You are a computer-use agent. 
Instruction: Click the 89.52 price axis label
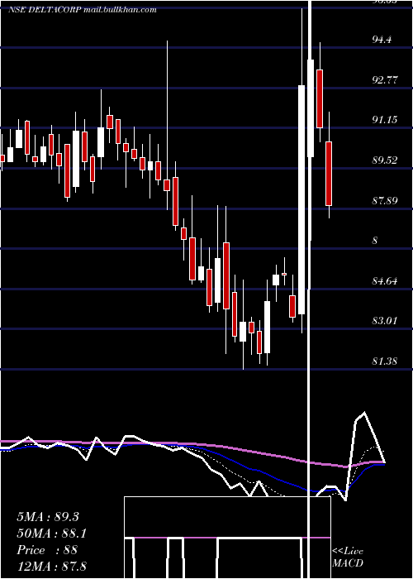(385, 160)
